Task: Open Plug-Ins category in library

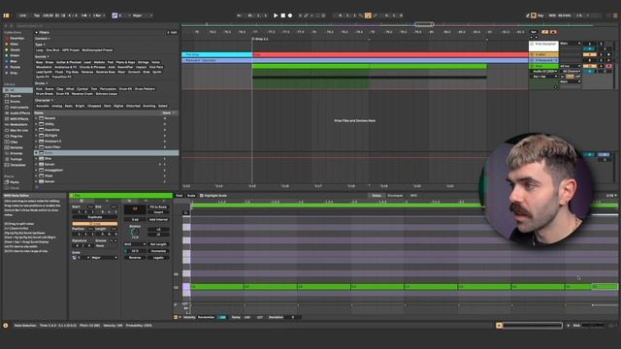Action: pyautogui.click(x=16, y=136)
